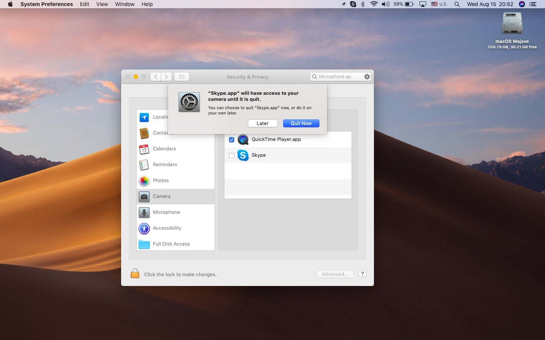Viewport: 545px width, 340px height.
Task: Click the Skype label in app list
Action: pyautogui.click(x=258, y=155)
